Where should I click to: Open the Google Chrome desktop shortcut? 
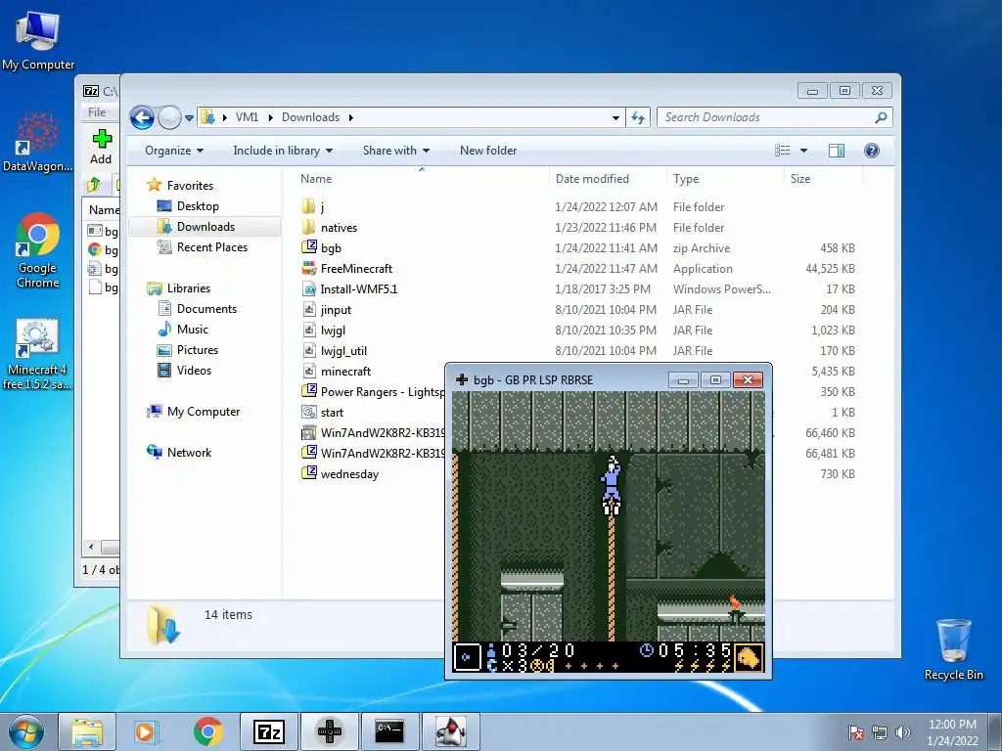pos(38,250)
